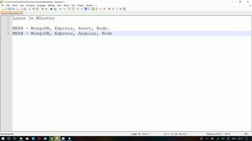Click the Zoom Out toolbar icon

(x=64, y=9)
